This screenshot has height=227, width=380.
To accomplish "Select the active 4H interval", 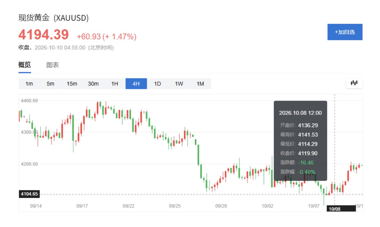I will [x=136, y=84].
